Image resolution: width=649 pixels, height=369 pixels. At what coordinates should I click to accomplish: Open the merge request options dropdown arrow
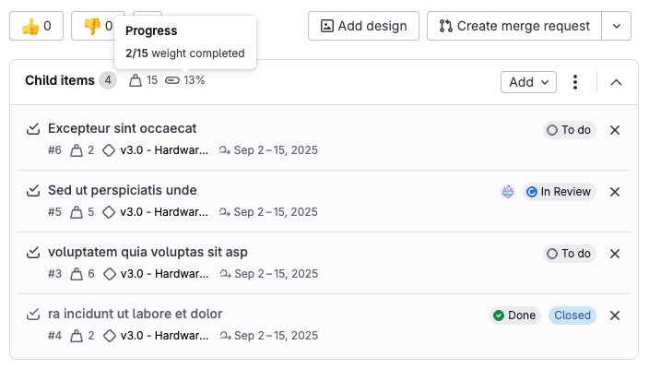tap(616, 26)
